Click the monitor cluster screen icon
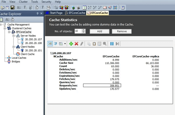 tap(110, 8)
